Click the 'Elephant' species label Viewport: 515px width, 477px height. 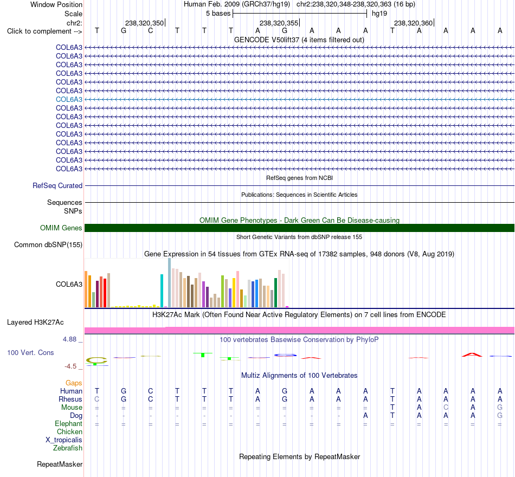[69, 423]
